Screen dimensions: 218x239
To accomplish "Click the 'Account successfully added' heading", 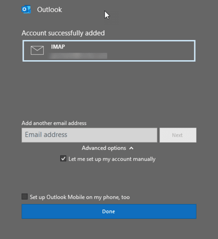I will pos(63,33).
